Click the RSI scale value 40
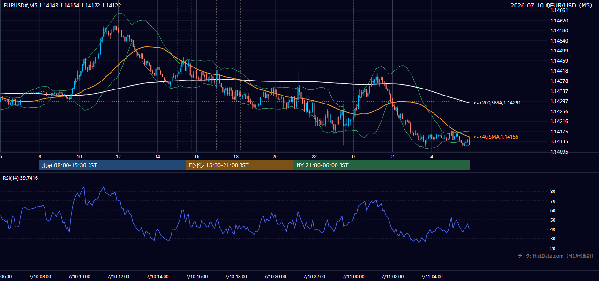This screenshot has height=281, width=599. pos(553,229)
